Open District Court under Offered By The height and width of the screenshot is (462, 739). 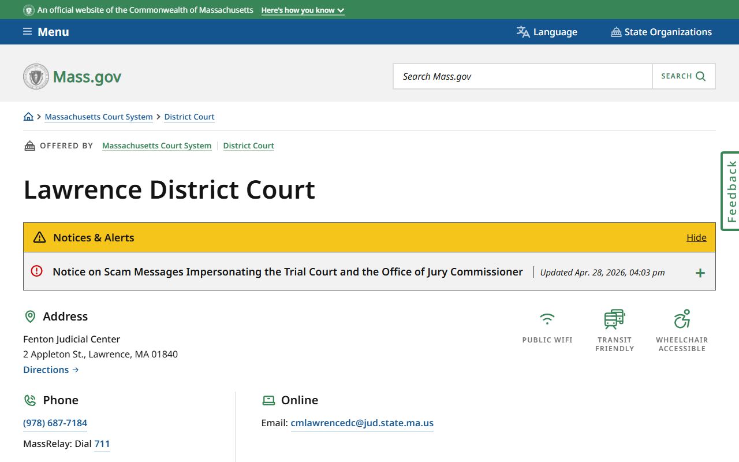click(249, 146)
